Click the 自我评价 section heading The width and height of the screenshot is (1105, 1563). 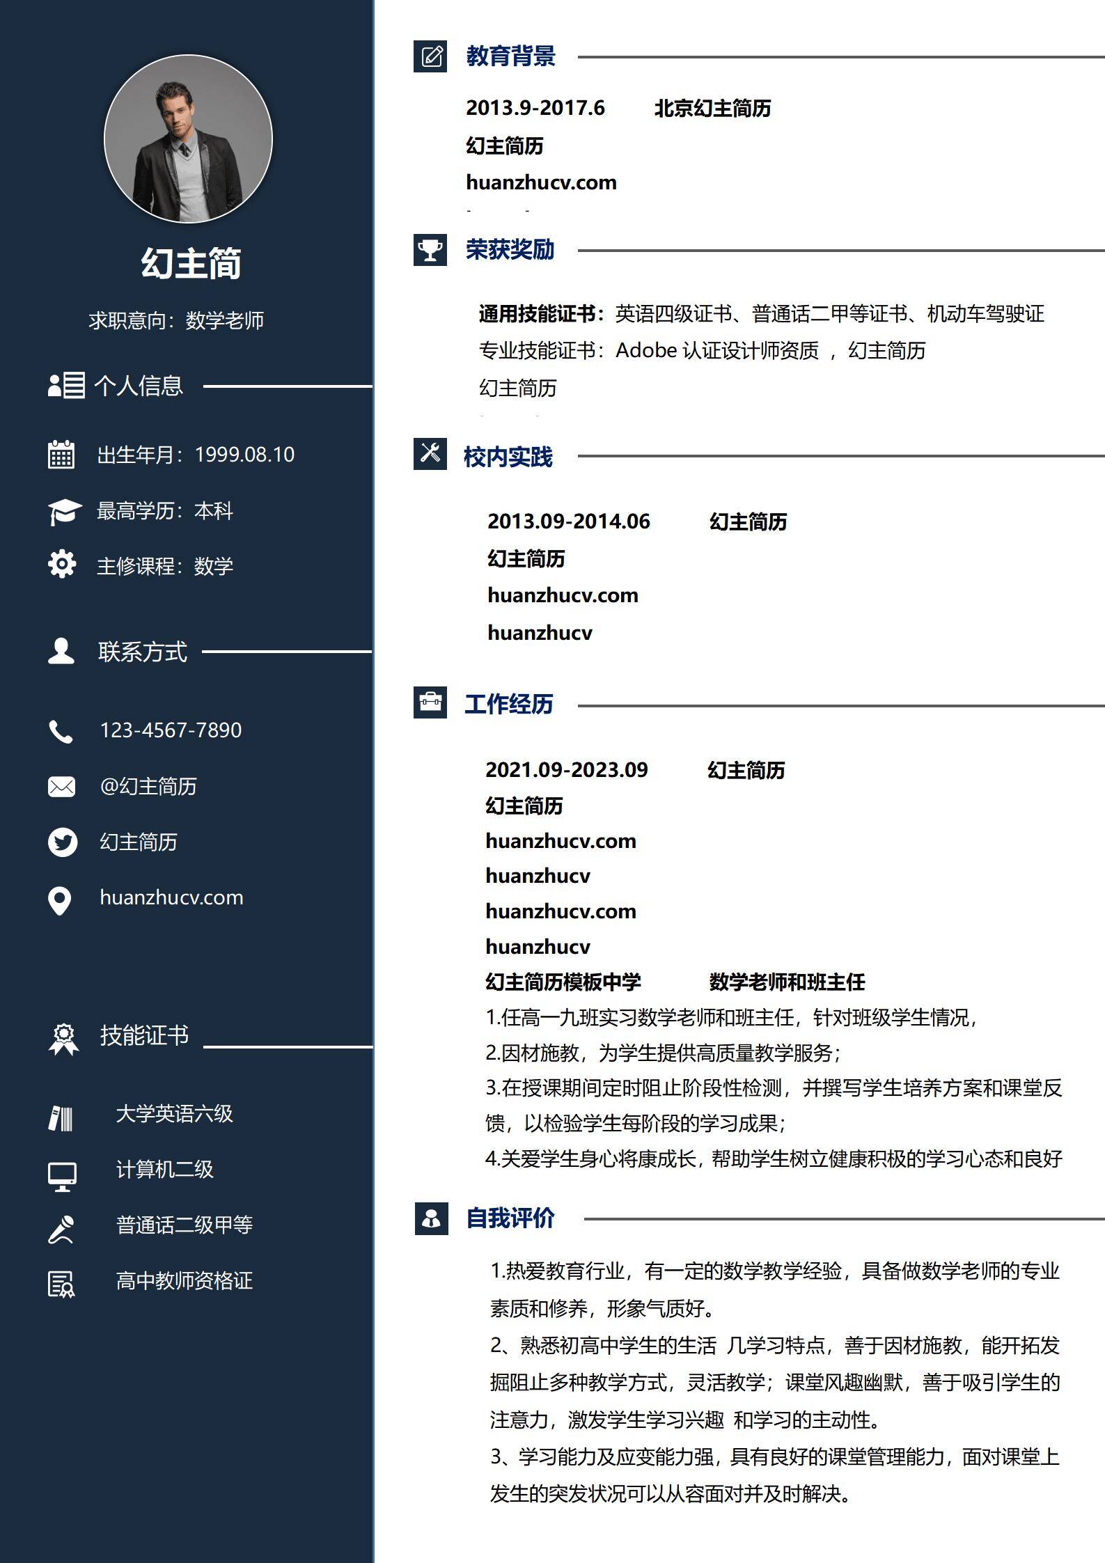(x=510, y=1218)
